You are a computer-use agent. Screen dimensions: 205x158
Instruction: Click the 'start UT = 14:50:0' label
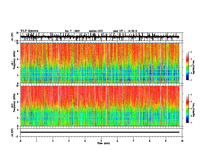pyautogui.click(x=125, y=31)
